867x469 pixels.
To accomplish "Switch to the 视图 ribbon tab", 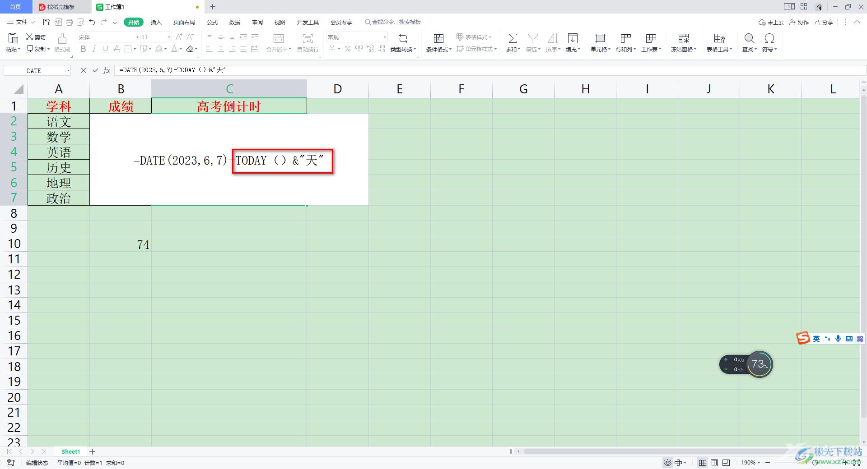I will click(x=280, y=22).
